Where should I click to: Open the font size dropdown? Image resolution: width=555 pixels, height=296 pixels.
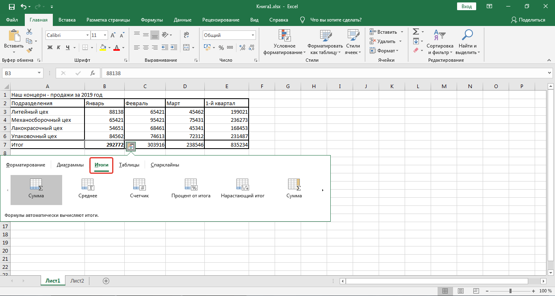[x=105, y=35]
